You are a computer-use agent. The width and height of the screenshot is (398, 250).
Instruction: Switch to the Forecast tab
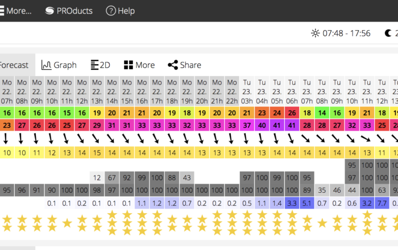click(x=14, y=65)
